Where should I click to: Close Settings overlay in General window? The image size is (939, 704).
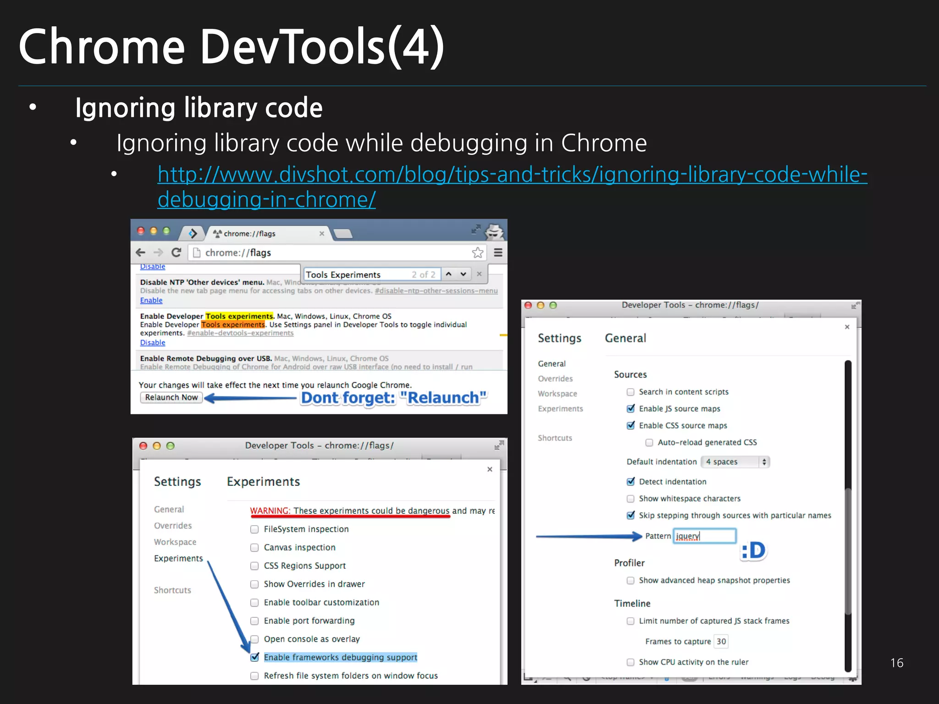[847, 327]
